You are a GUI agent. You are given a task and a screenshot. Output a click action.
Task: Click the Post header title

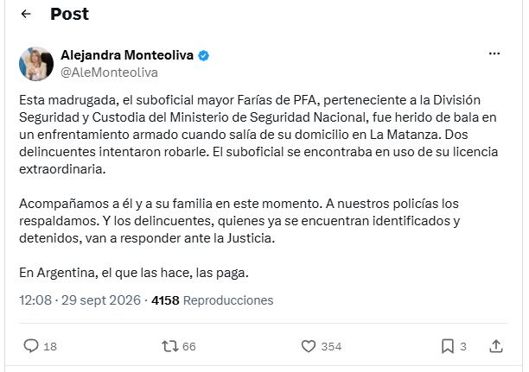(69, 14)
